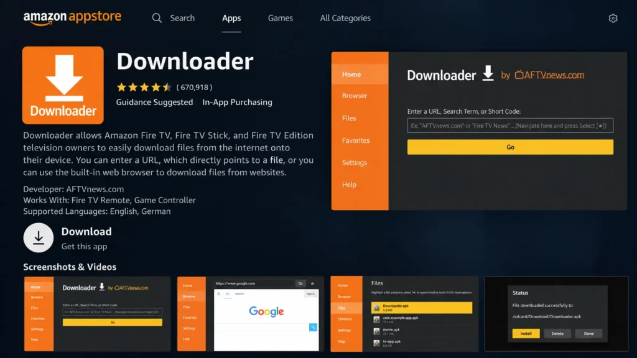Click the search magnifier icon
Screen dimensions: 637x358
[157, 18]
